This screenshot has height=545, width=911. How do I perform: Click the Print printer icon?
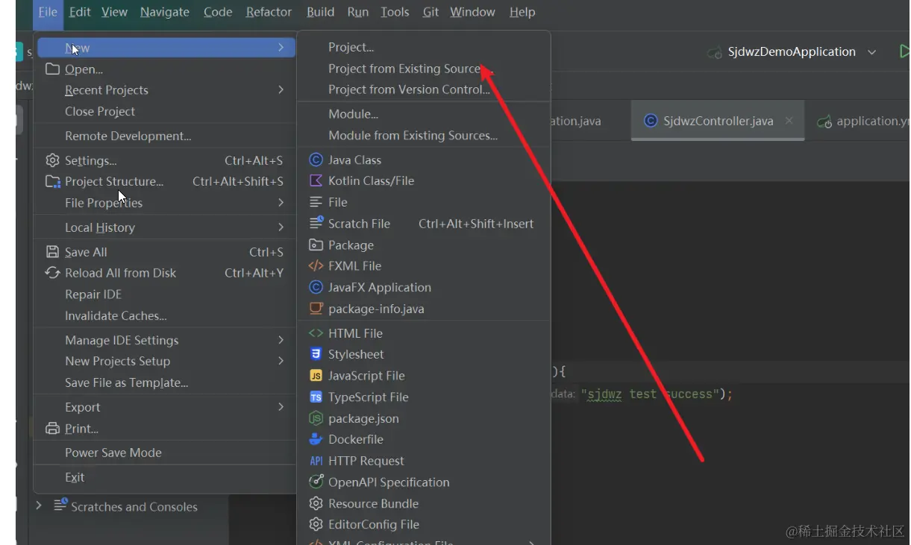52,429
